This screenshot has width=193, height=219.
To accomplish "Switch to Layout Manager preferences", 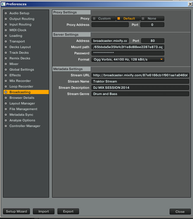I will coord(22,104).
